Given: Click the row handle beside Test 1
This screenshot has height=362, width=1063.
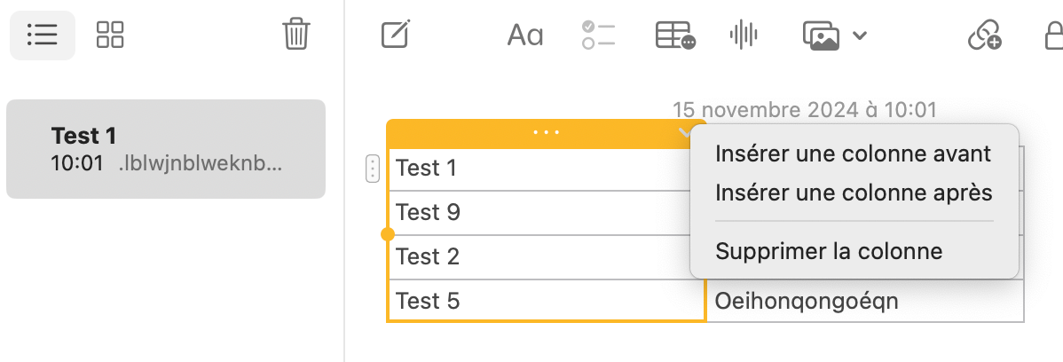Looking at the screenshot, I should [373, 168].
